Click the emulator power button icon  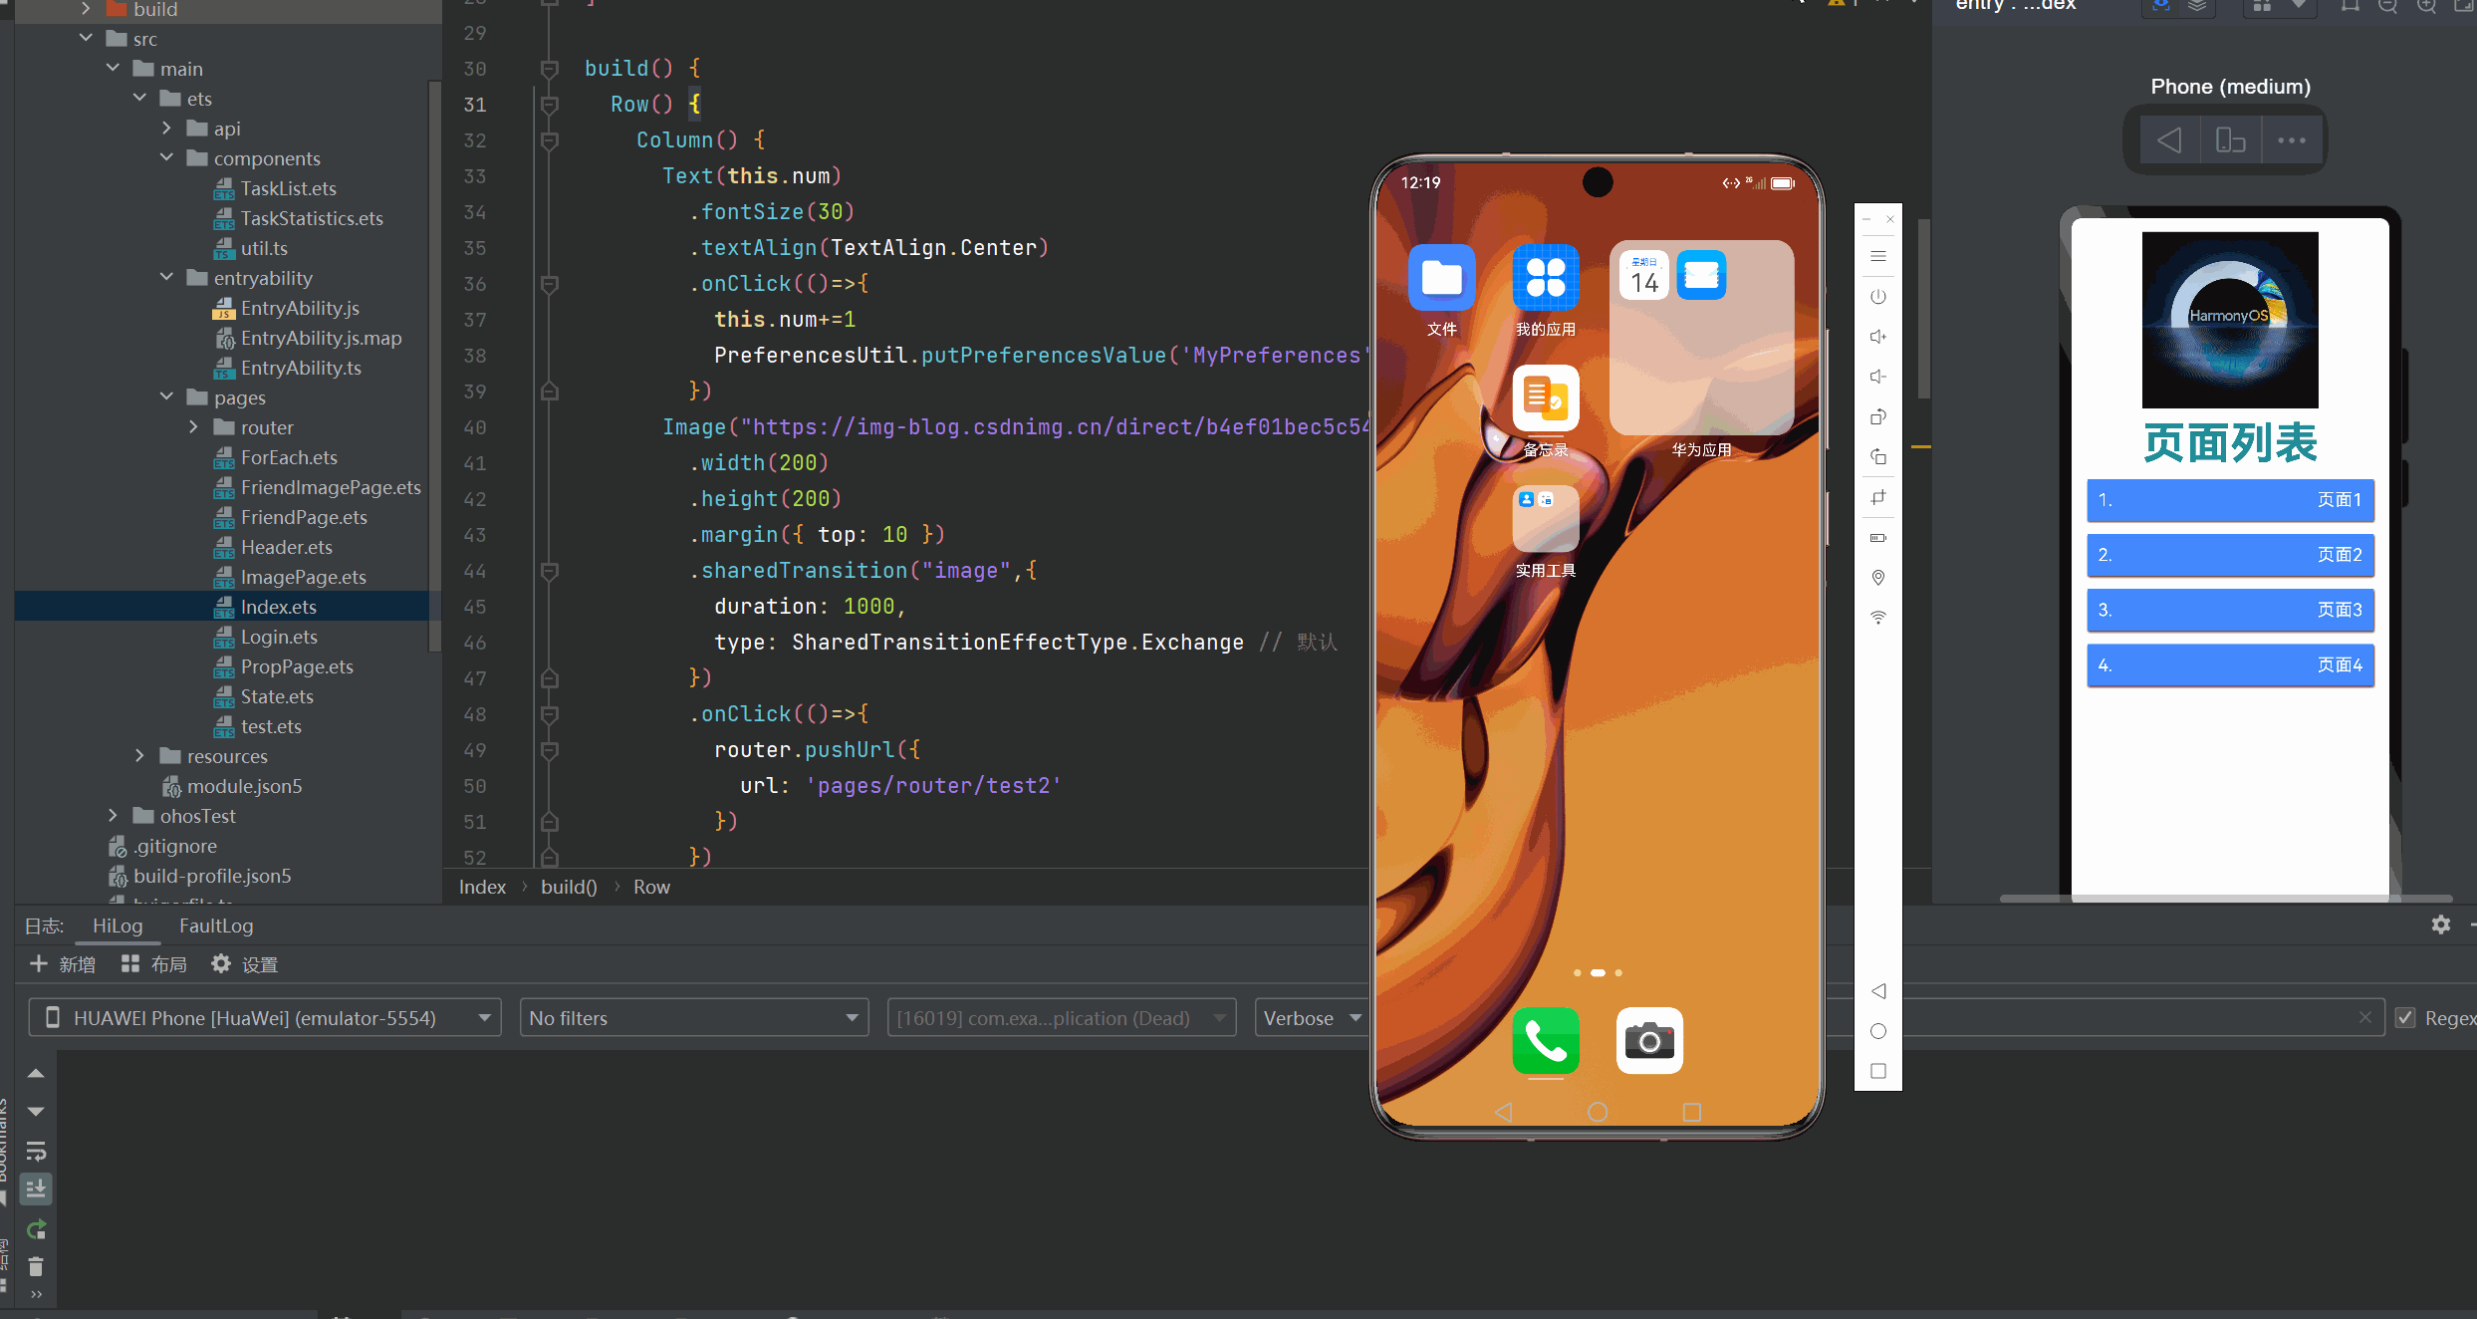(x=1877, y=297)
